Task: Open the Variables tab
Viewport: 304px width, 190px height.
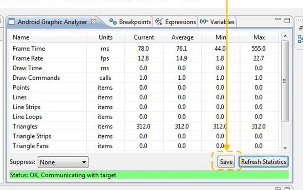Action: [x=217, y=22]
